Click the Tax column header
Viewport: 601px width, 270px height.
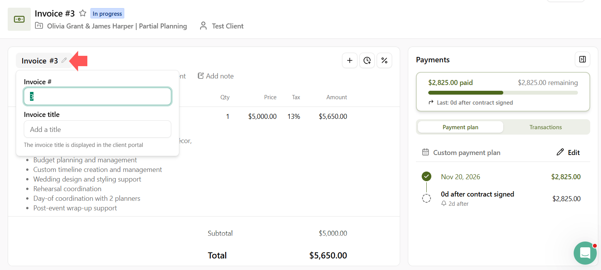coord(296,97)
